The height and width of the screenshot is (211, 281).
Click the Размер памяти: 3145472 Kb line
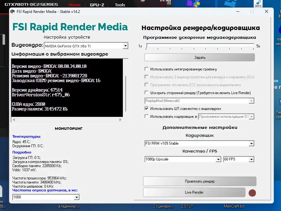pyautogui.click(x=40, y=109)
